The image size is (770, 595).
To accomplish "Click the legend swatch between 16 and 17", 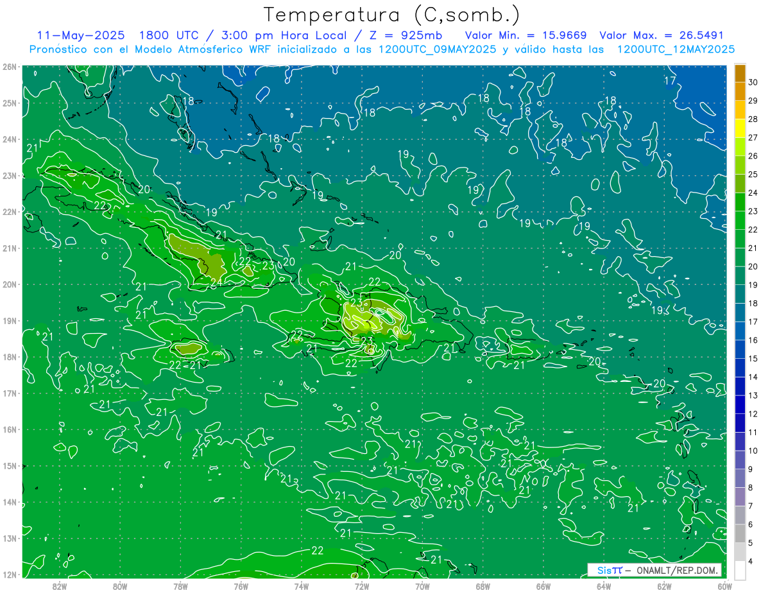I will click(740, 331).
